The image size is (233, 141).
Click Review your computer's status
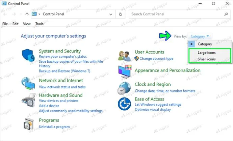[63, 57]
